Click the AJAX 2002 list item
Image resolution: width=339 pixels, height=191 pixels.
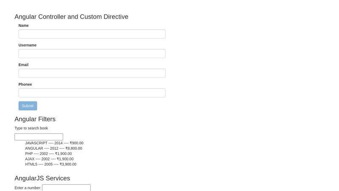[49, 159]
